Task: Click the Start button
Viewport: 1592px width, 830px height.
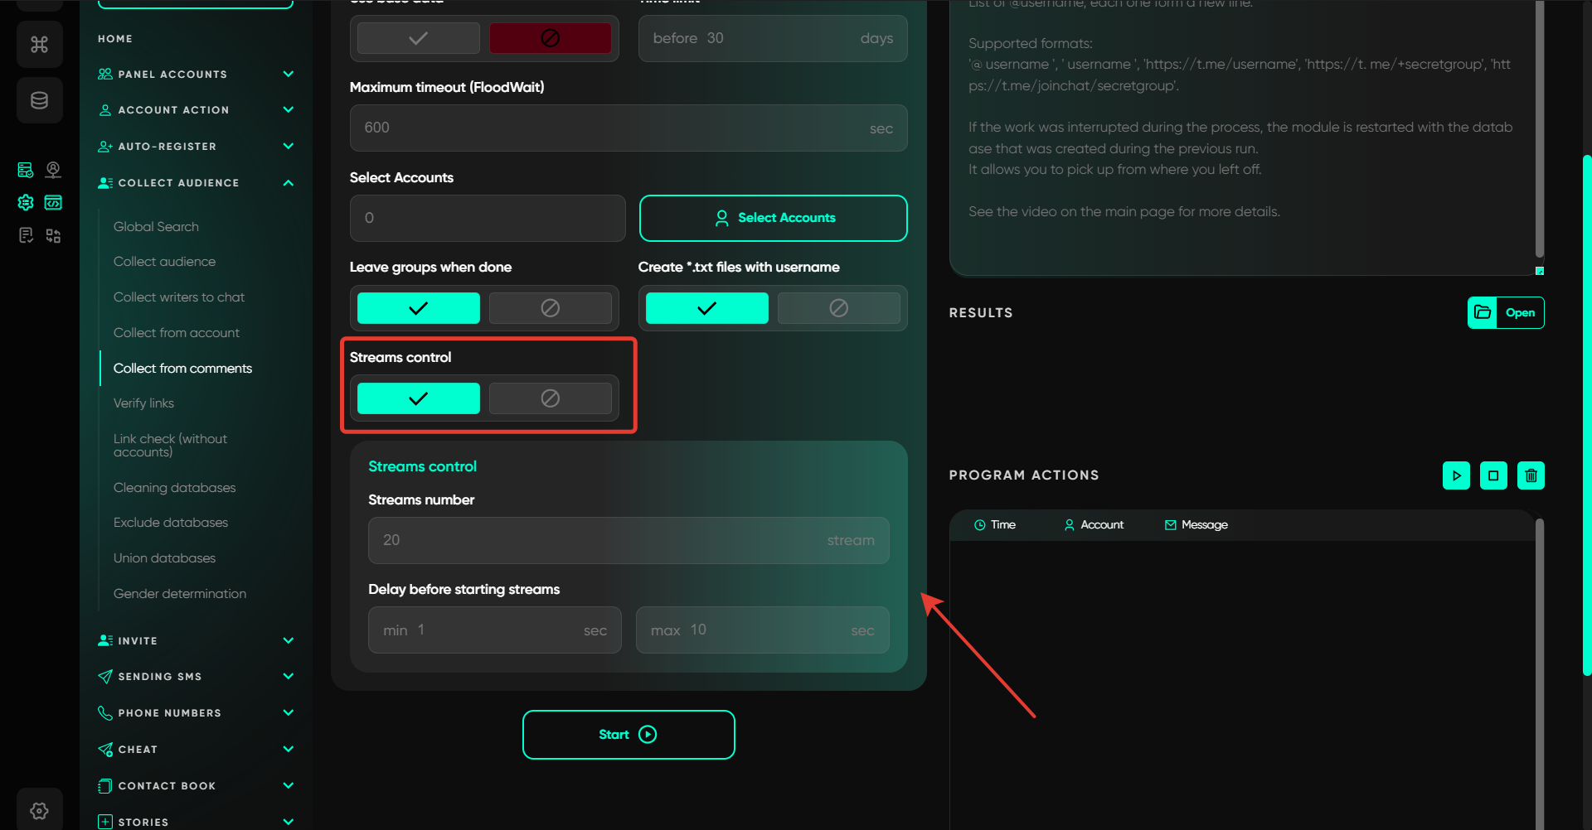Action: coord(629,735)
